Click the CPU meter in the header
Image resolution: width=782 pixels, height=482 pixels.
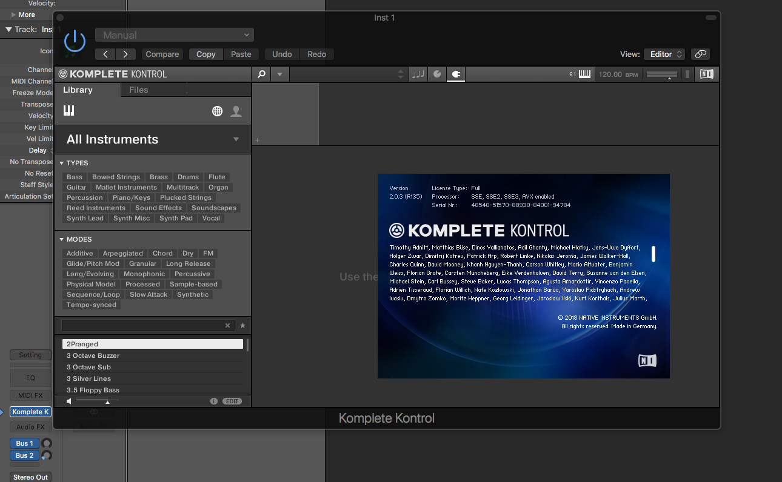[687, 74]
